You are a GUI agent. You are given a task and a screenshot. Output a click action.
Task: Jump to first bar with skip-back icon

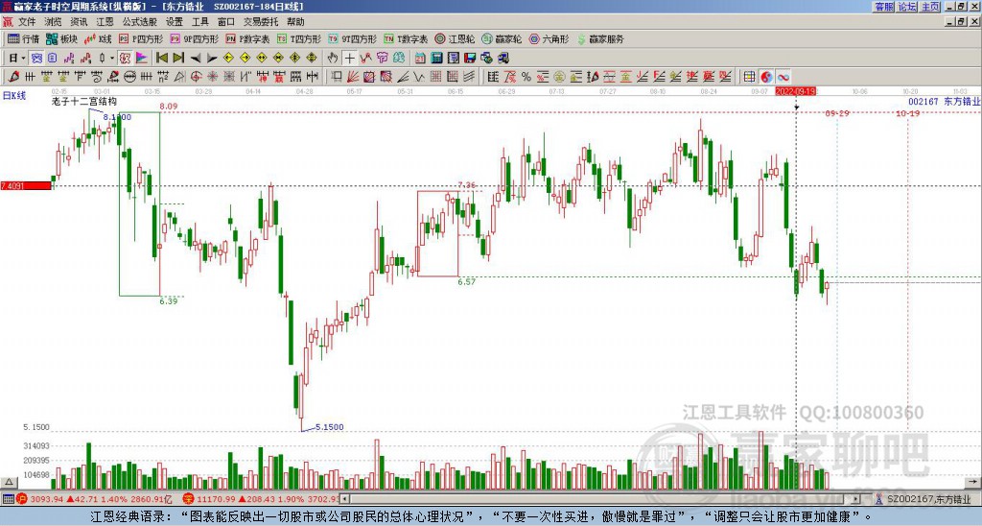[x=162, y=59]
